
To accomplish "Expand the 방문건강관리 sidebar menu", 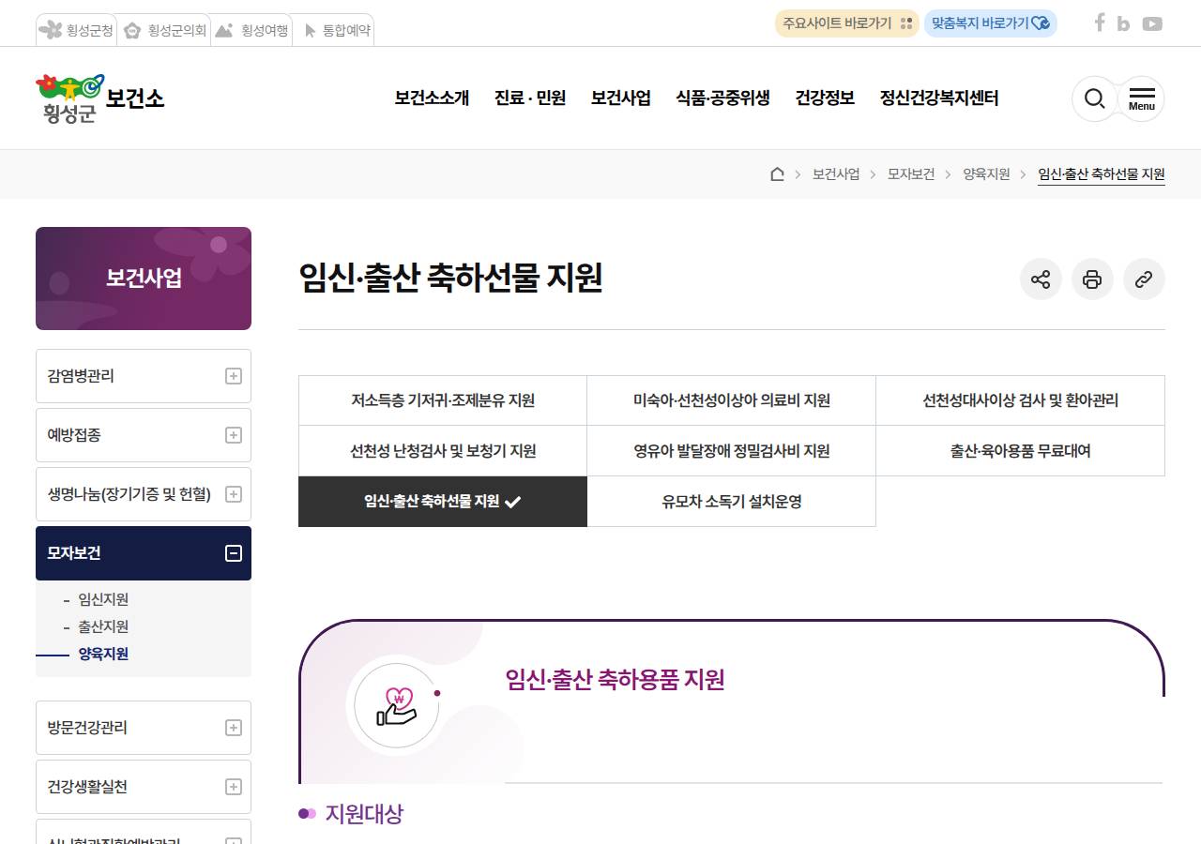I will point(144,728).
